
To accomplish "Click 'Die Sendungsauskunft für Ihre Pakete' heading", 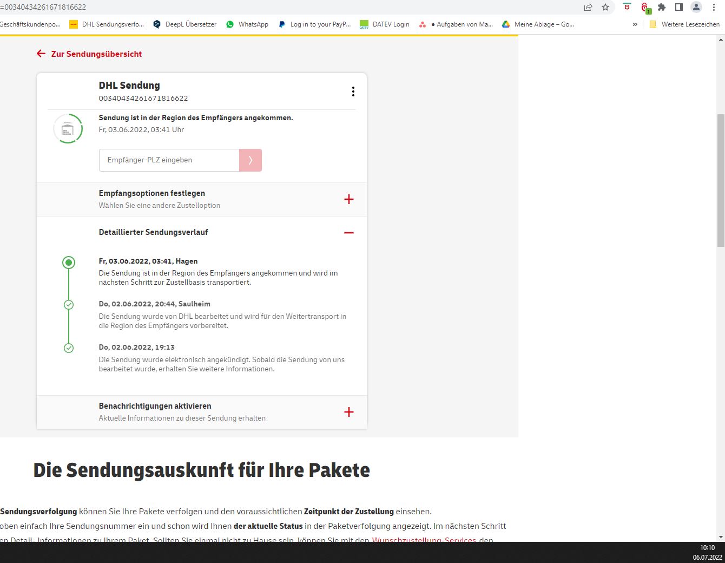I will pyautogui.click(x=201, y=470).
